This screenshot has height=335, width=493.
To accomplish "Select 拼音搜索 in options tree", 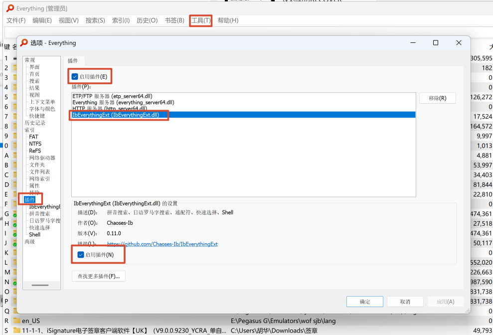I will [x=39, y=213].
